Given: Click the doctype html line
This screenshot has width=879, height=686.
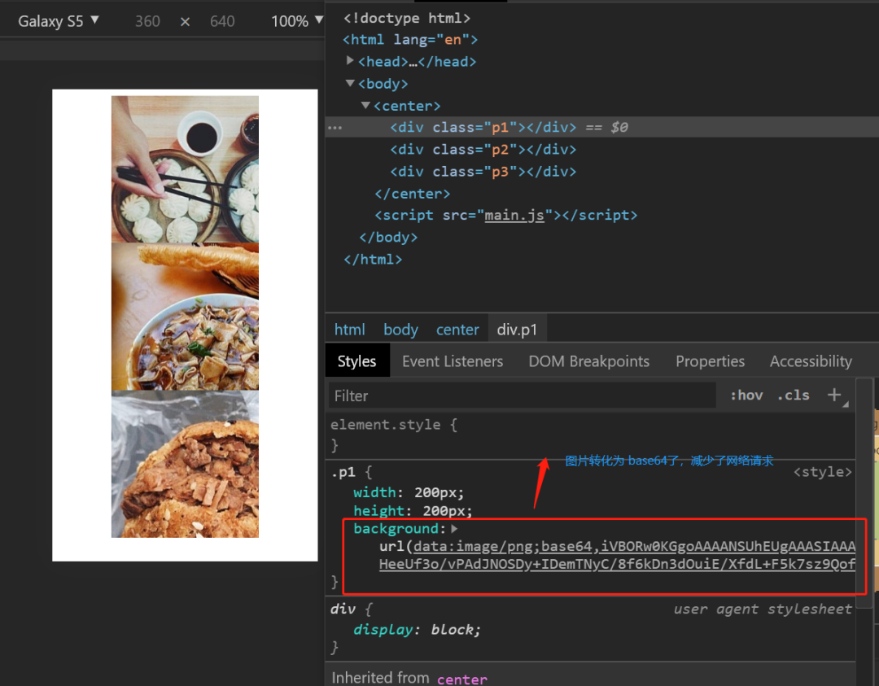Looking at the screenshot, I should click(406, 18).
